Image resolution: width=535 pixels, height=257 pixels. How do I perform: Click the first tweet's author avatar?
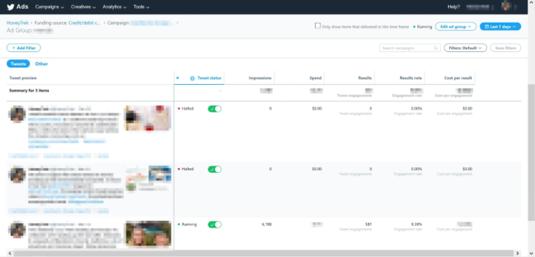click(17, 114)
